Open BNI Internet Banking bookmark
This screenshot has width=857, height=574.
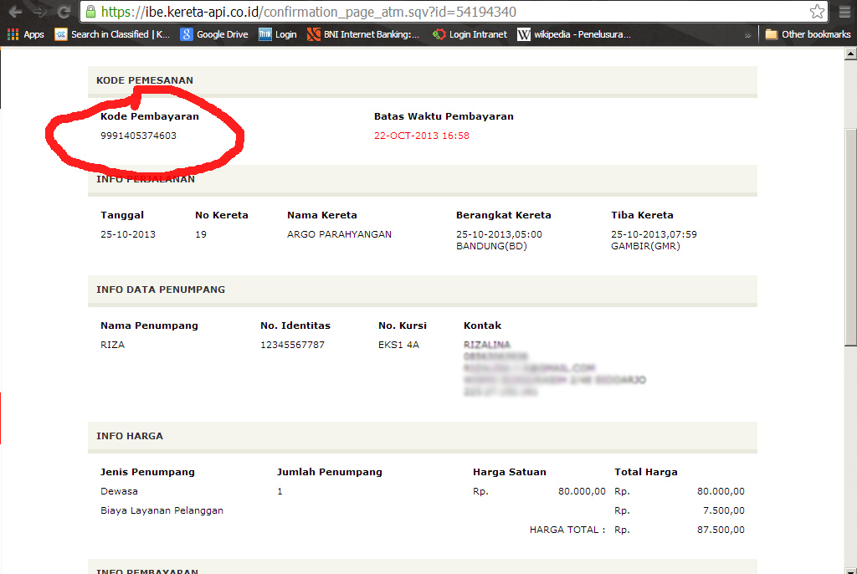point(363,34)
